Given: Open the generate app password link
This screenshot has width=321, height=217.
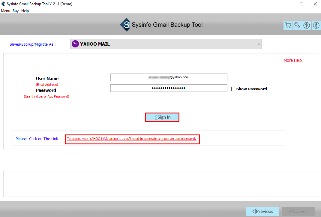Looking at the screenshot, I should pos(132,139).
